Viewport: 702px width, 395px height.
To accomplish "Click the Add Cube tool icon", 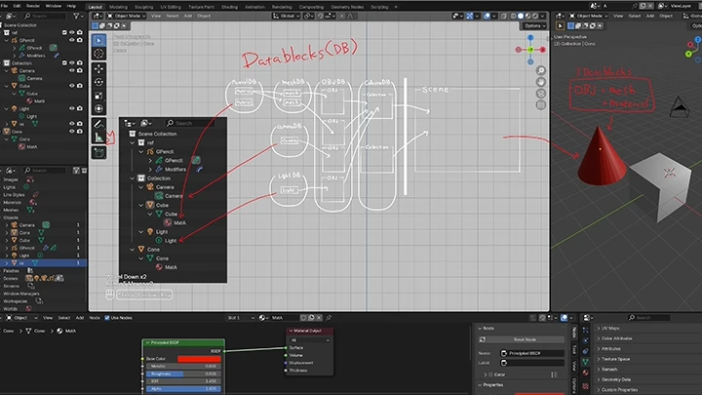I will [x=98, y=153].
